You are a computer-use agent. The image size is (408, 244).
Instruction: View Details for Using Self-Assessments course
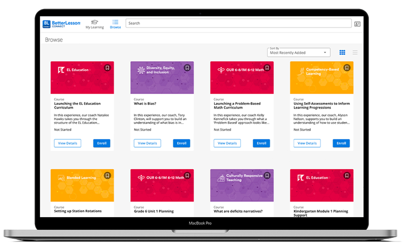click(307, 143)
